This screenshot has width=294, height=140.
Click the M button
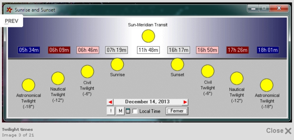coord(121,111)
